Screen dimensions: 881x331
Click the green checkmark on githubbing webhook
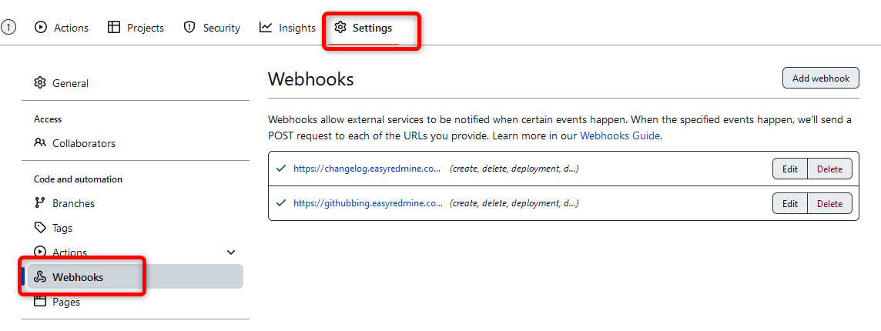[x=282, y=203]
